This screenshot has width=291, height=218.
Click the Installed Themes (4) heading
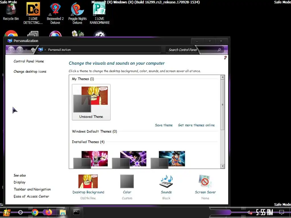tap(88, 142)
